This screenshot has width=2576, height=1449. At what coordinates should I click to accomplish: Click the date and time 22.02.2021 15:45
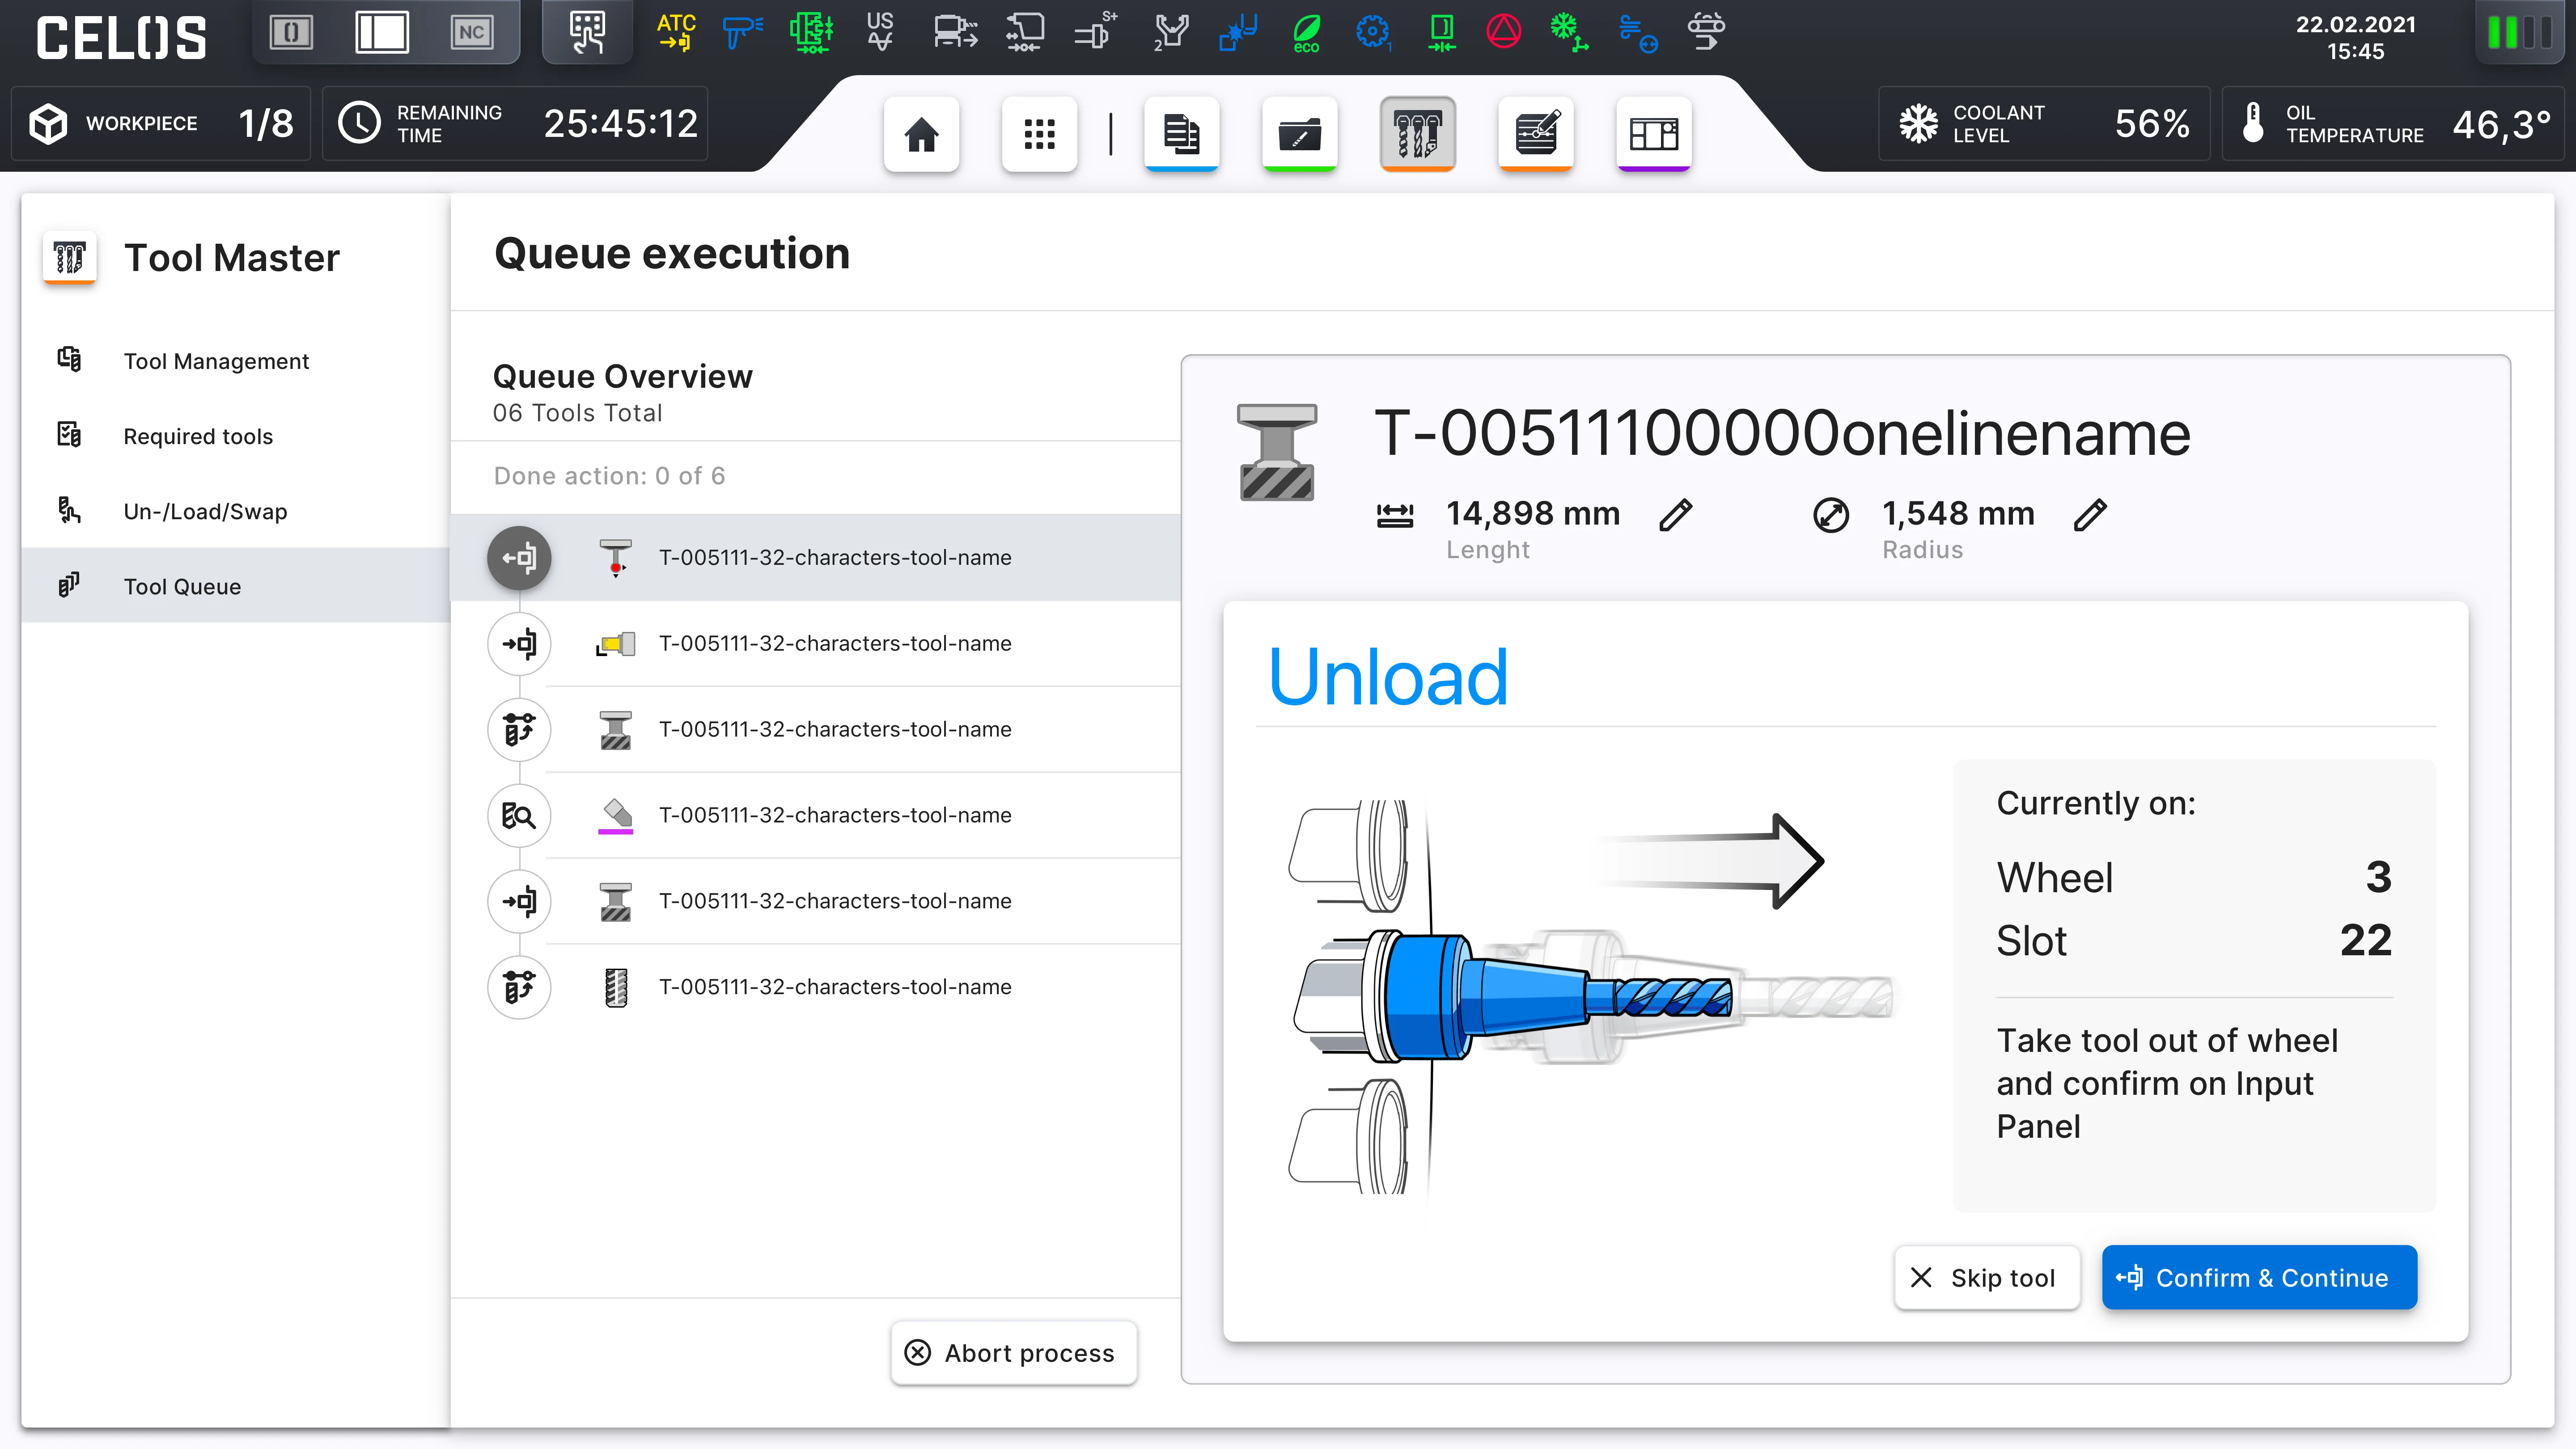click(2356, 38)
